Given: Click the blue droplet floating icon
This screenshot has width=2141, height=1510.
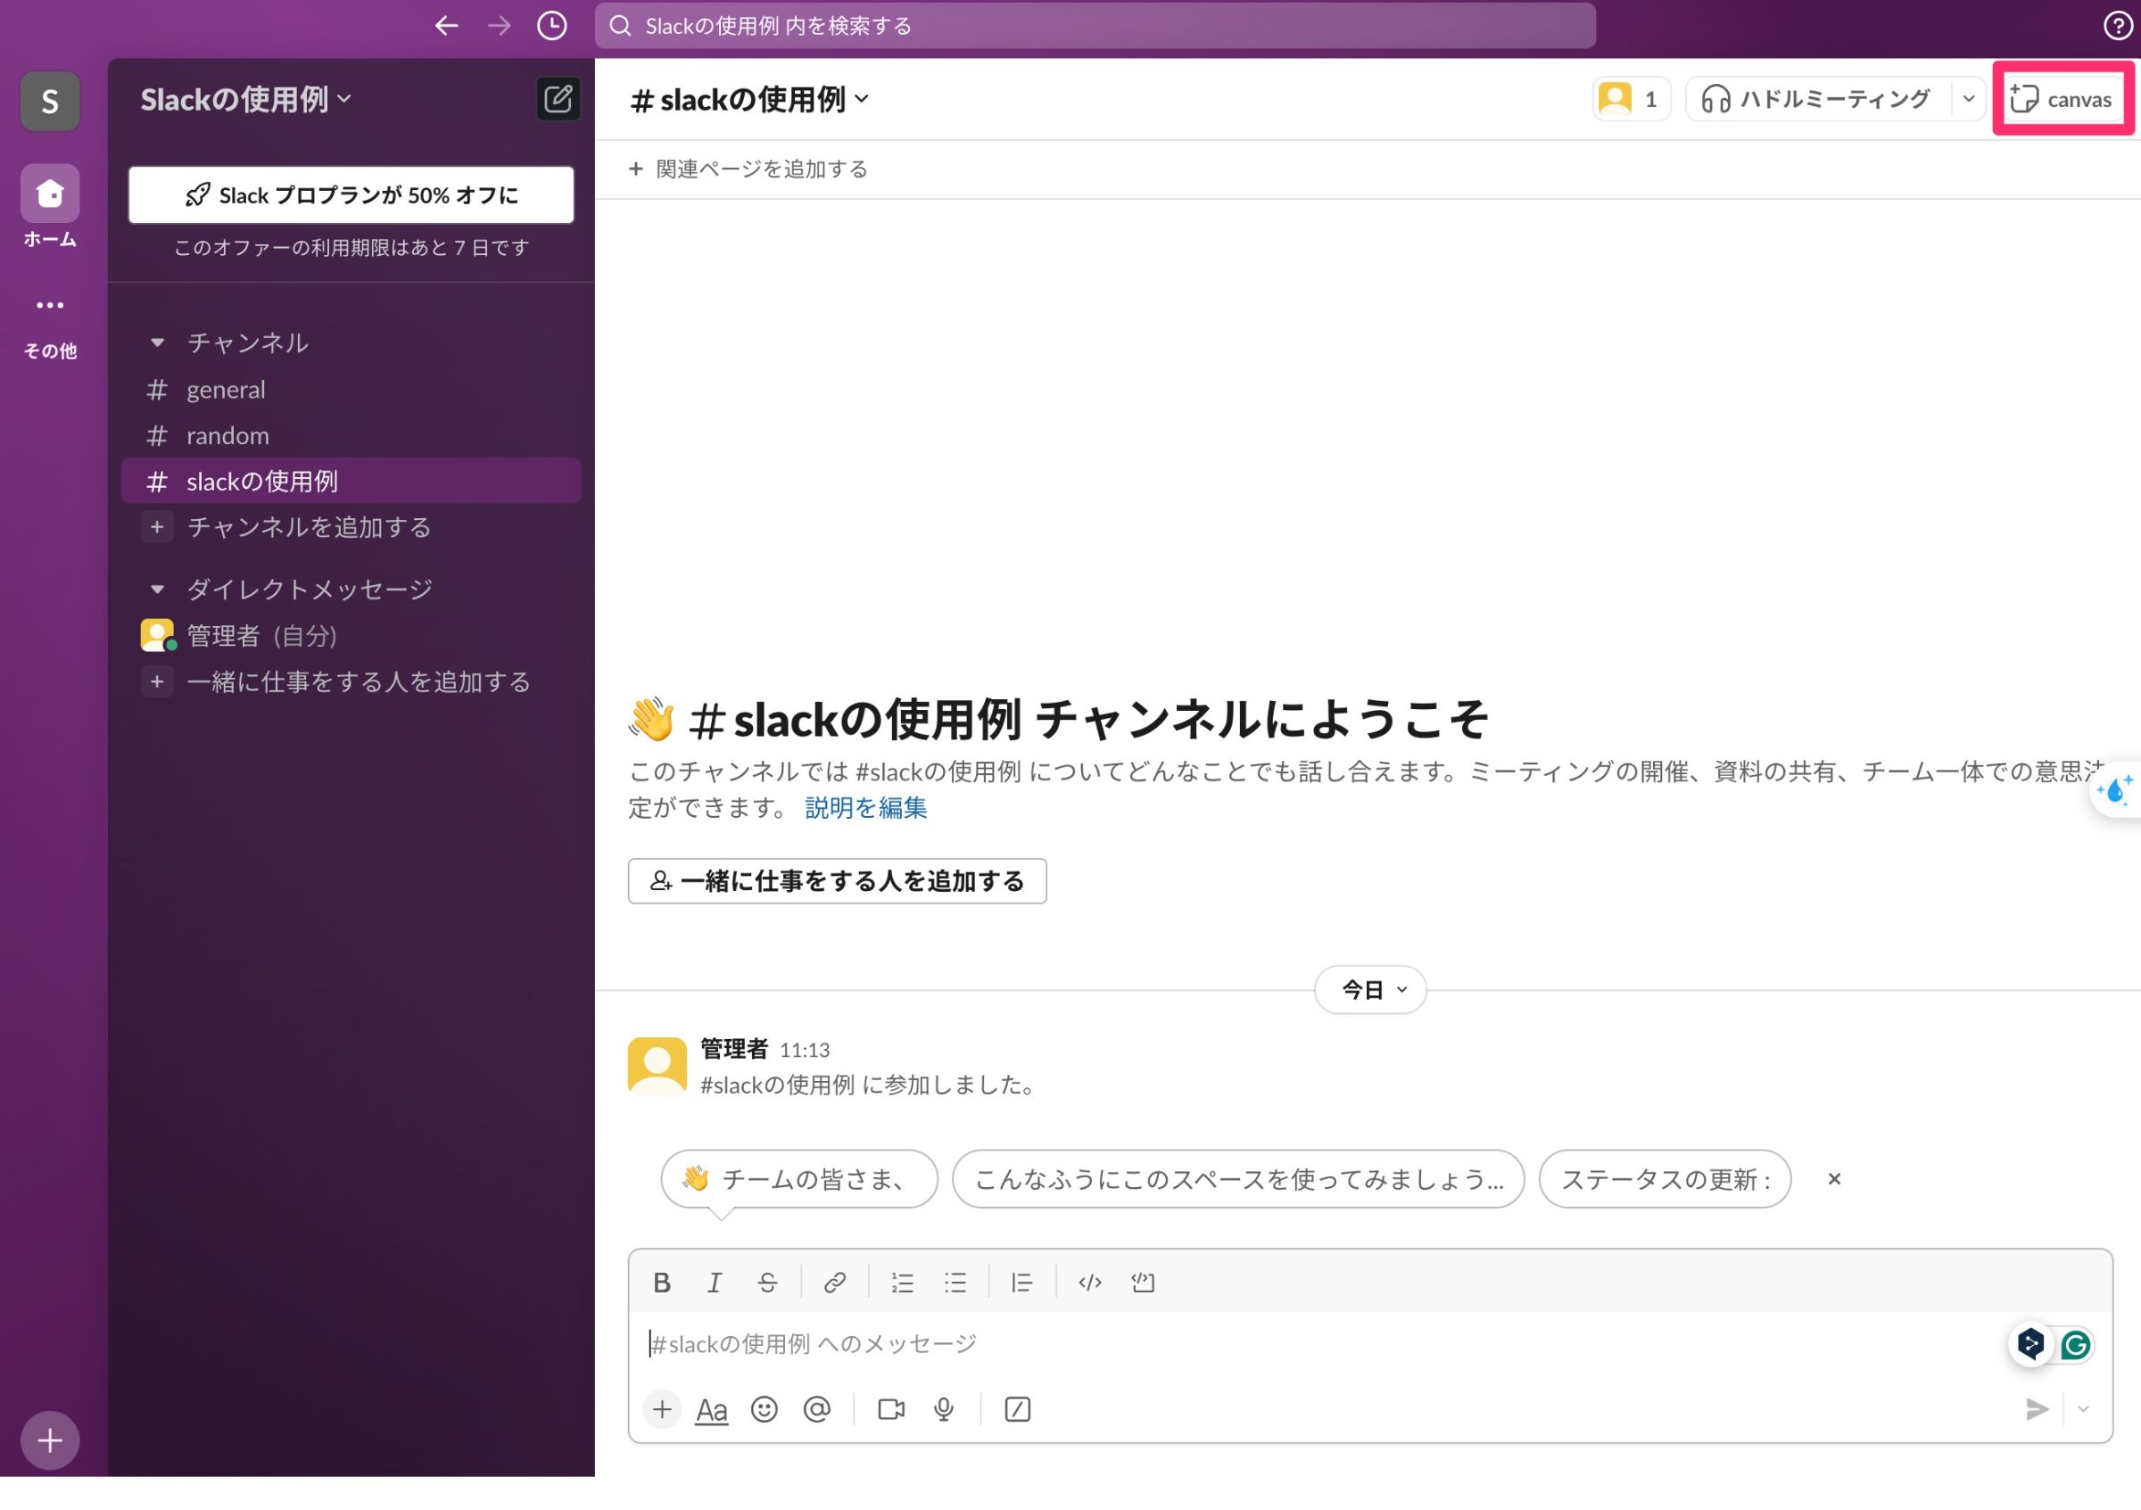Looking at the screenshot, I should pos(2115,790).
